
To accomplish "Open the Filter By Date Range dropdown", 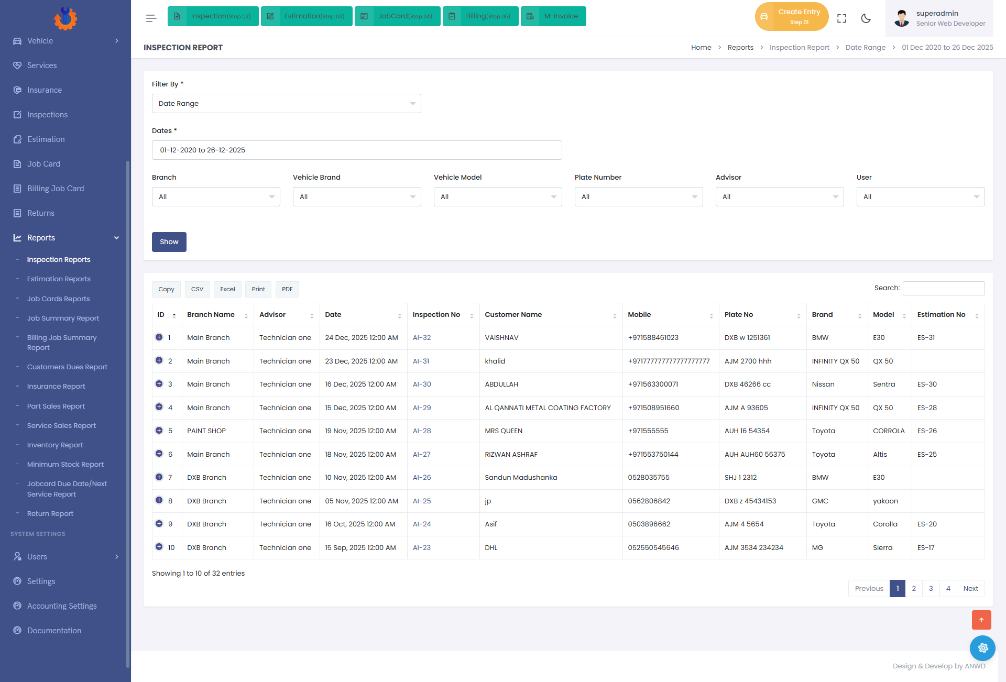I will tap(286, 104).
